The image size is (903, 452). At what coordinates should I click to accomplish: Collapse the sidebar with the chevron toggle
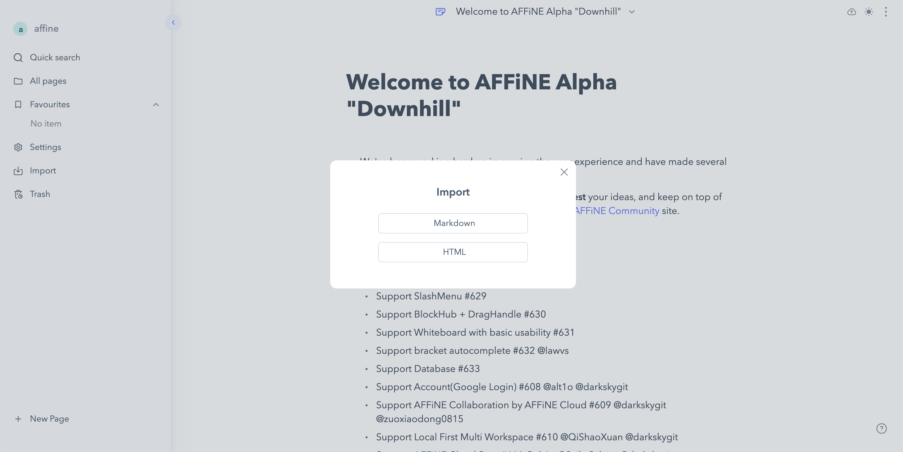pos(173,22)
